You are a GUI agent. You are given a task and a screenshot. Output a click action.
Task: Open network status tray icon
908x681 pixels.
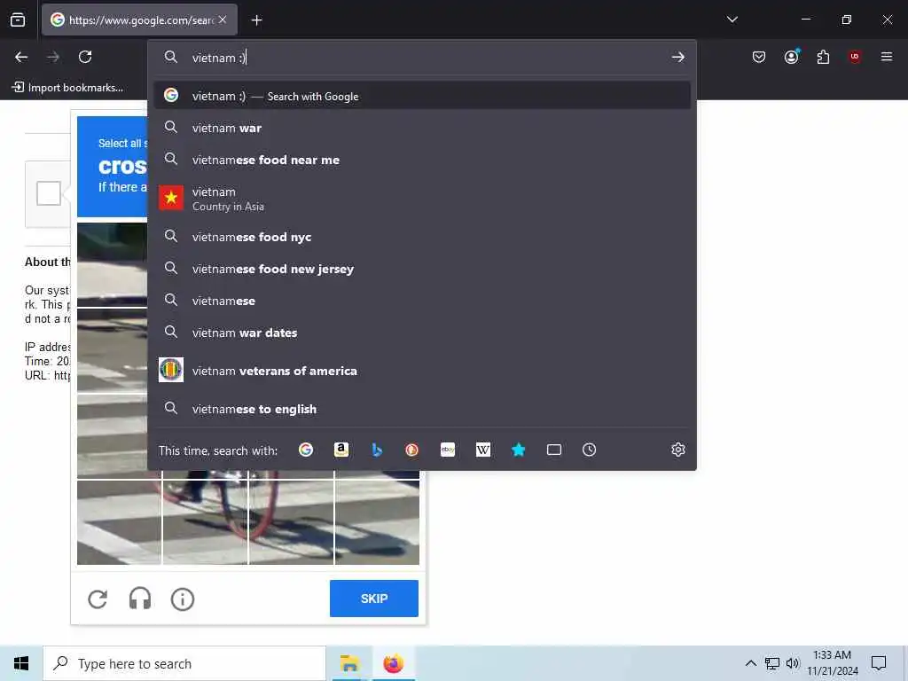click(772, 663)
